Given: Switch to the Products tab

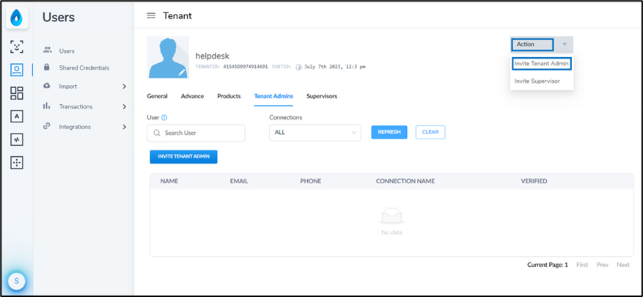Looking at the screenshot, I should [x=229, y=96].
